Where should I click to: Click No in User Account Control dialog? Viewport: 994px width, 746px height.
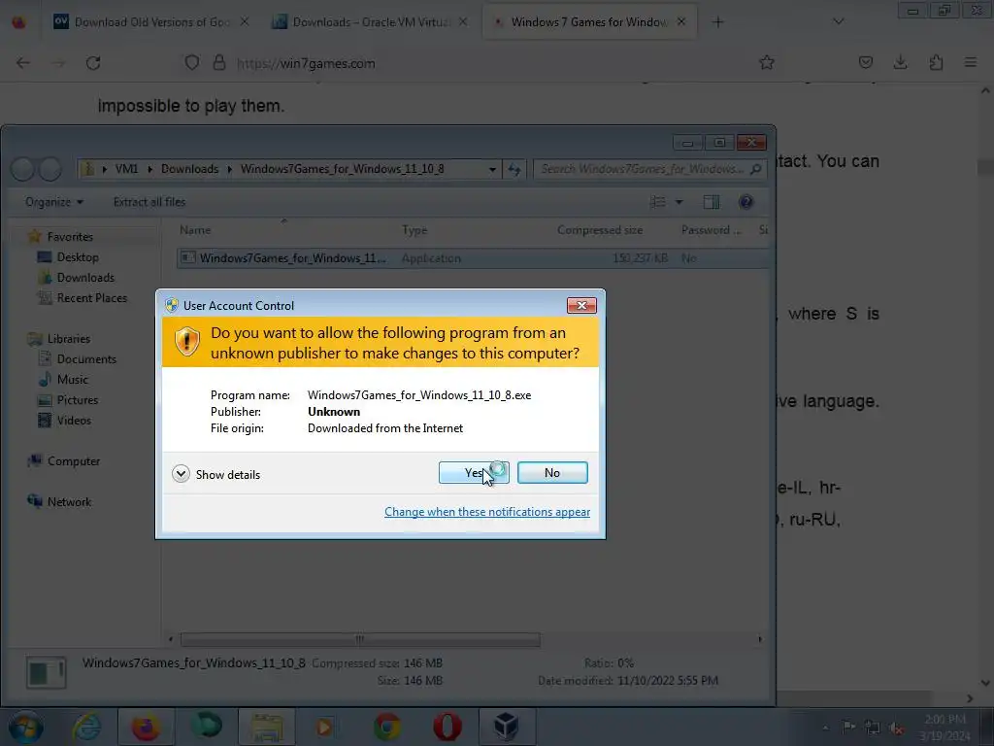point(552,473)
